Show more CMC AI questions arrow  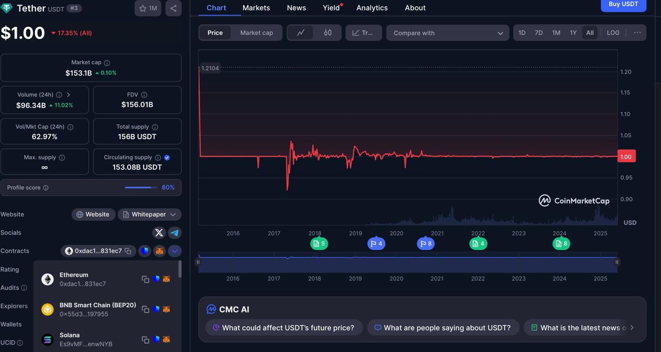pyautogui.click(x=632, y=327)
